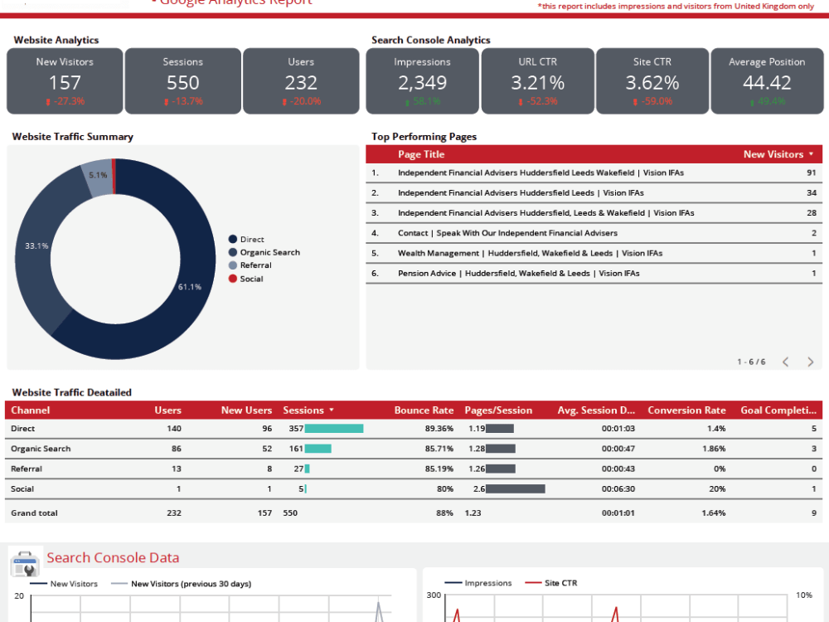Image resolution: width=829 pixels, height=622 pixels.
Task: Click the 'Website Traffic Deatailed' heading
Action: click(x=72, y=392)
